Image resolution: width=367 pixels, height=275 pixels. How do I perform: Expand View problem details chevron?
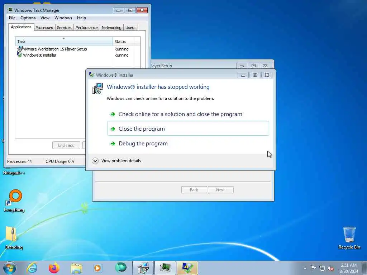point(95,161)
